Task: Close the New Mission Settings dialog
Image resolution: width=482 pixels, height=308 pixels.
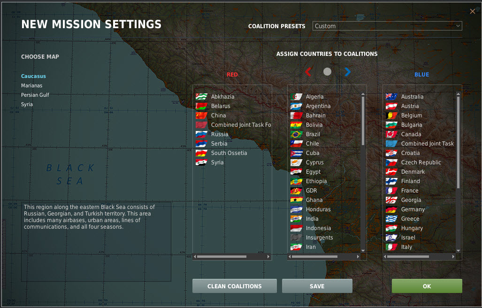Action: 472,11
